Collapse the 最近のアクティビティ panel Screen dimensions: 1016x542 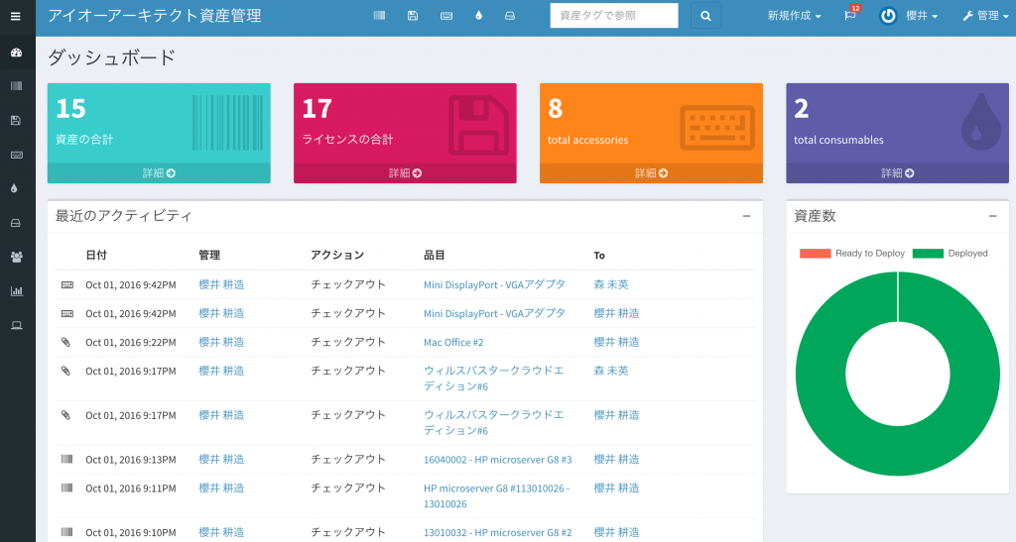click(x=746, y=216)
